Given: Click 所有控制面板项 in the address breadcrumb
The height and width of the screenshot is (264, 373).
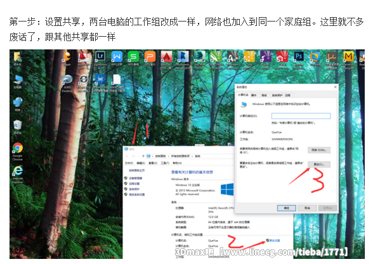Looking at the screenshot, I should point(180,156).
